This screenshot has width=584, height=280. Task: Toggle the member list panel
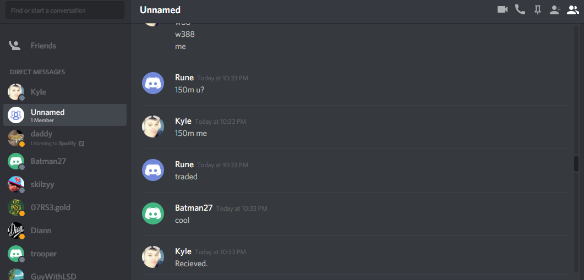[573, 10]
